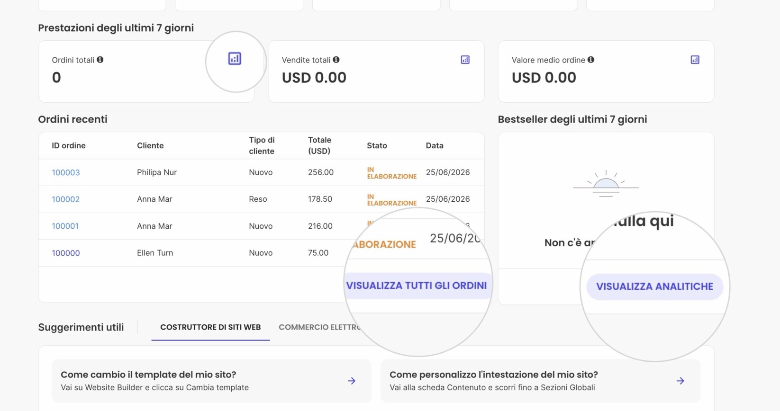Click Data column header
The image size is (780, 411).
(435, 146)
